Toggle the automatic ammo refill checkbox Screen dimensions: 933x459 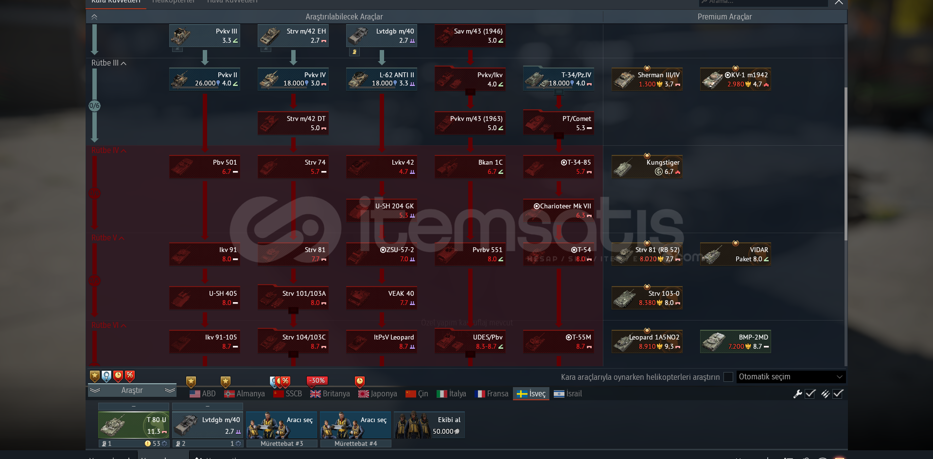click(838, 394)
